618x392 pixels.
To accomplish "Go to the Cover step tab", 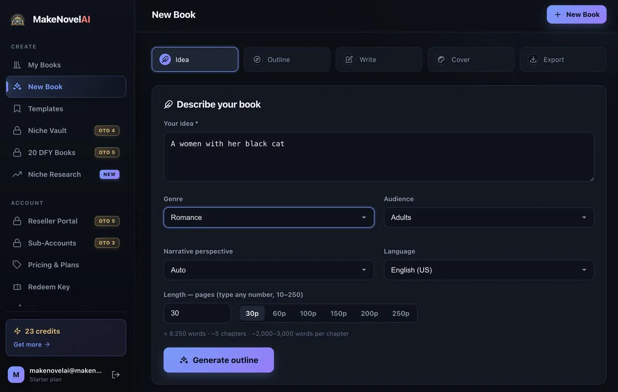I will click(x=471, y=60).
